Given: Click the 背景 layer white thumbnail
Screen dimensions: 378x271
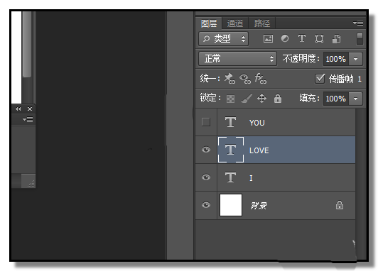Looking at the screenshot, I should [x=231, y=205].
